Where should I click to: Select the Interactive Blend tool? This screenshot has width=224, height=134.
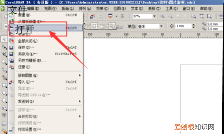coord(4,131)
